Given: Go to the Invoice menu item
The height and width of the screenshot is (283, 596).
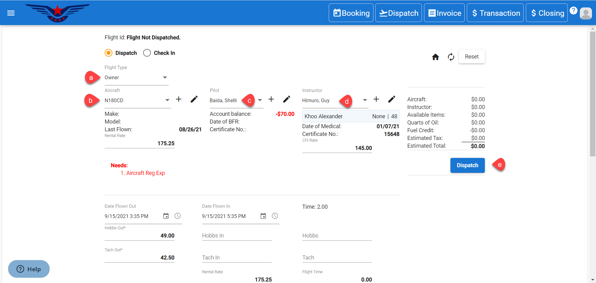Looking at the screenshot, I should [444, 13].
